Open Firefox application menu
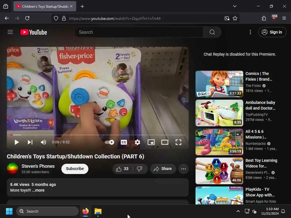 coord(284,18)
